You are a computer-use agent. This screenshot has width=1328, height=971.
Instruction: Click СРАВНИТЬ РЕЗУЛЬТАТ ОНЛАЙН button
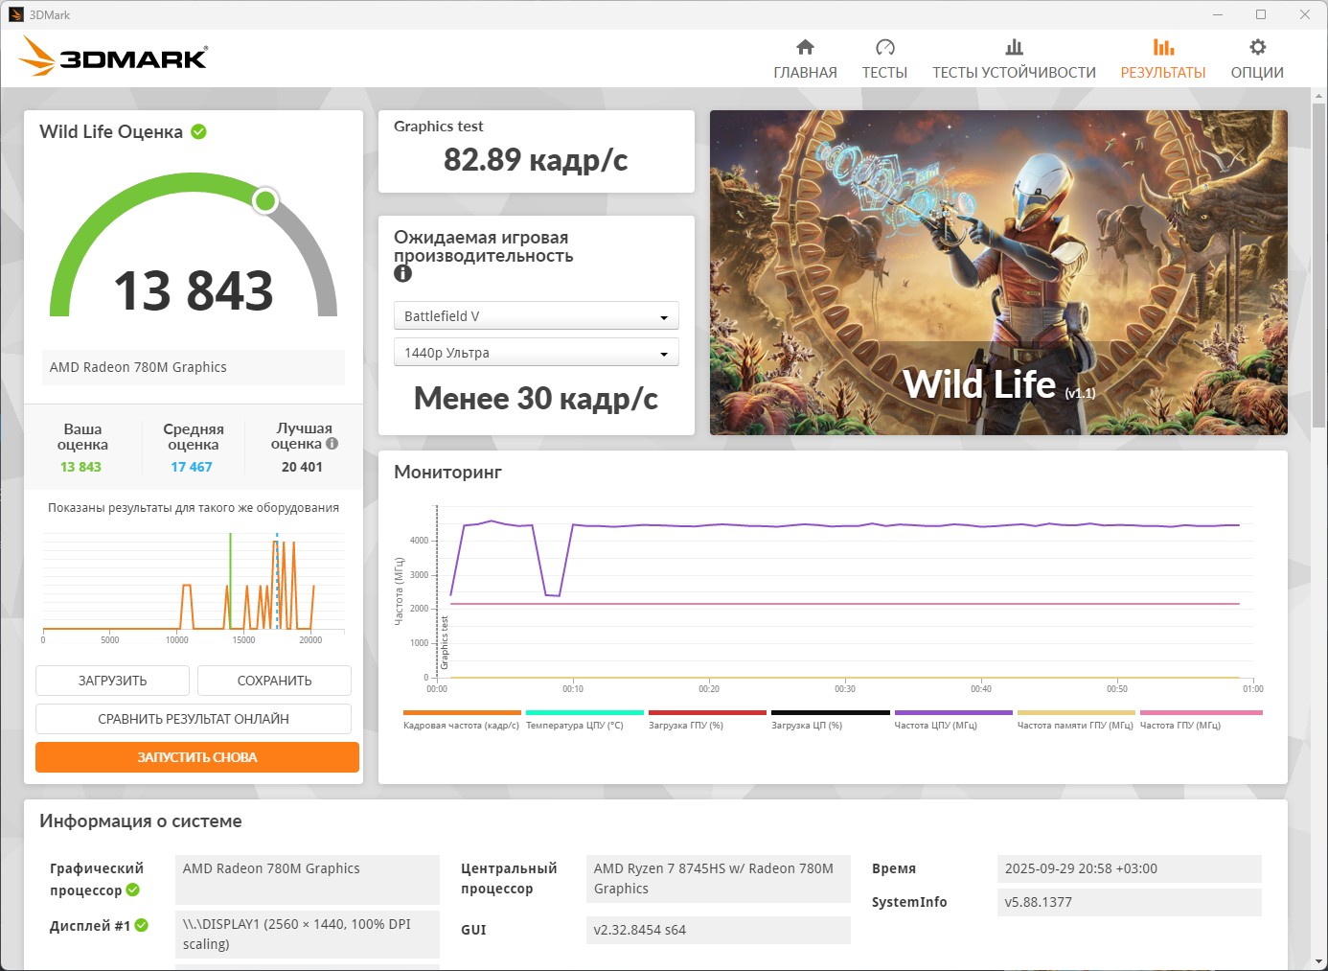194,719
